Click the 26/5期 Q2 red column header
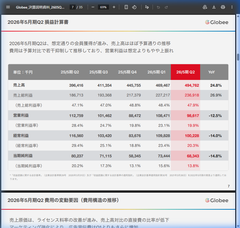The image size is (240, 228). point(185,72)
